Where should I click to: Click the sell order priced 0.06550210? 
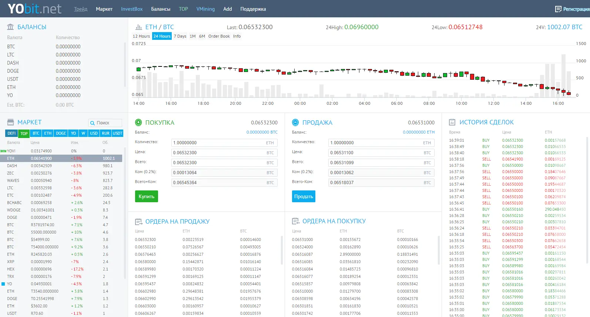click(x=206, y=247)
